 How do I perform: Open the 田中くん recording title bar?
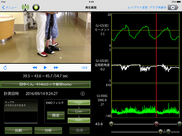[45, 84]
